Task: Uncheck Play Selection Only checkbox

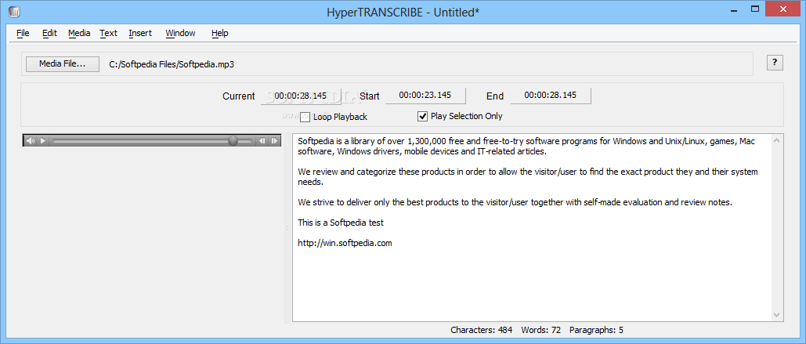Action: [x=422, y=116]
